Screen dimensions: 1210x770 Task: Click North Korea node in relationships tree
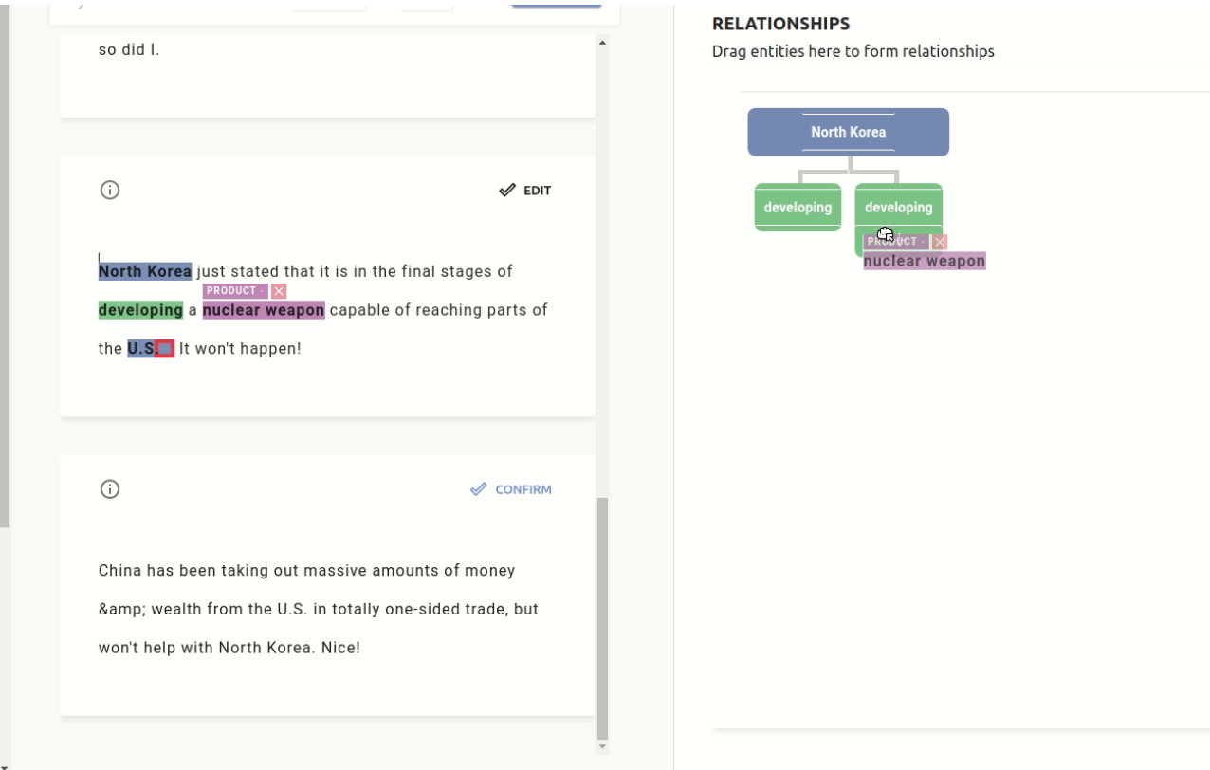tap(849, 132)
